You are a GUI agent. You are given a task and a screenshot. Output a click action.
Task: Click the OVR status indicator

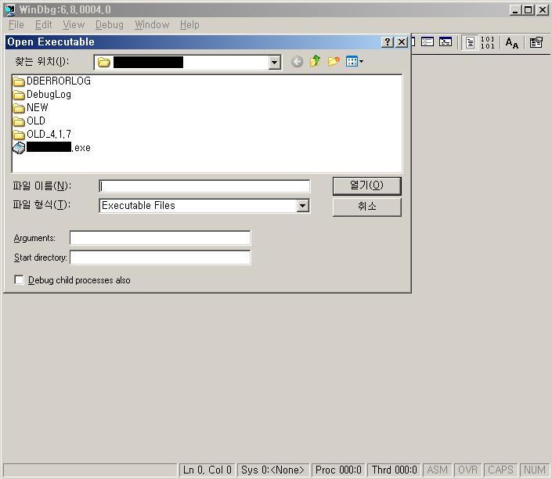(x=467, y=470)
